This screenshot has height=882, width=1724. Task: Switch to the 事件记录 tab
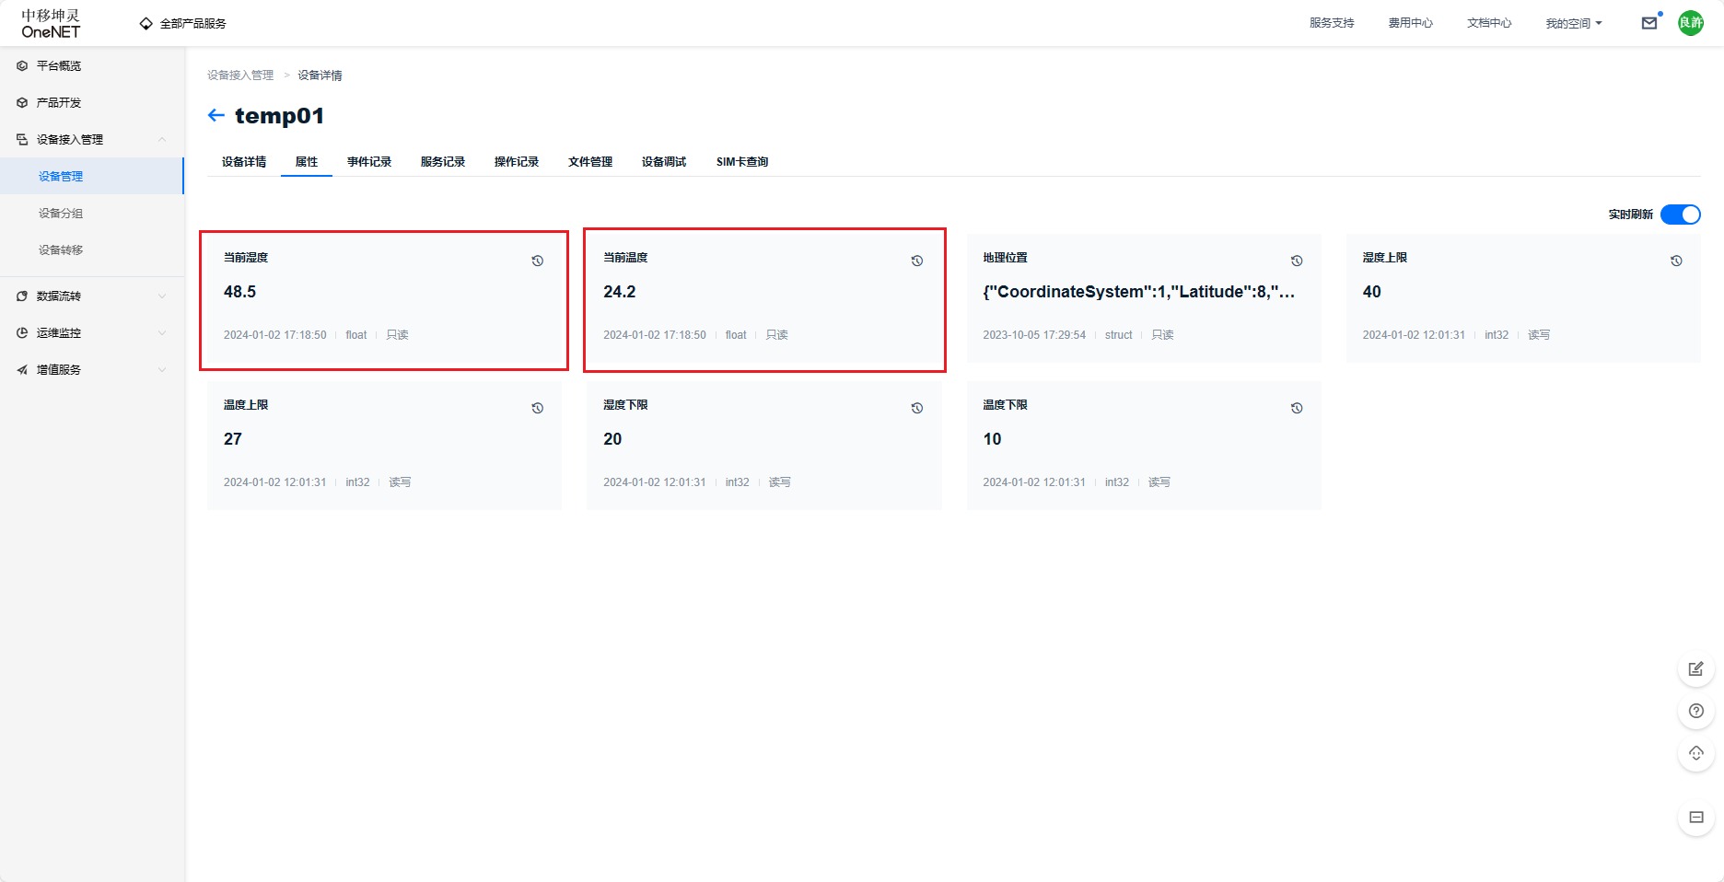pos(369,162)
